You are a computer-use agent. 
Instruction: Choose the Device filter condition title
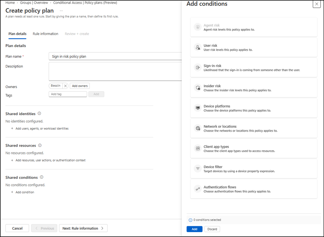[213, 167]
